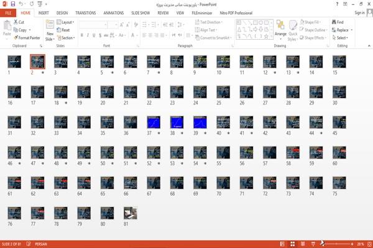Click the Reset button in Slides group
Screen dimensions: 373x248
click(x=63, y=30)
